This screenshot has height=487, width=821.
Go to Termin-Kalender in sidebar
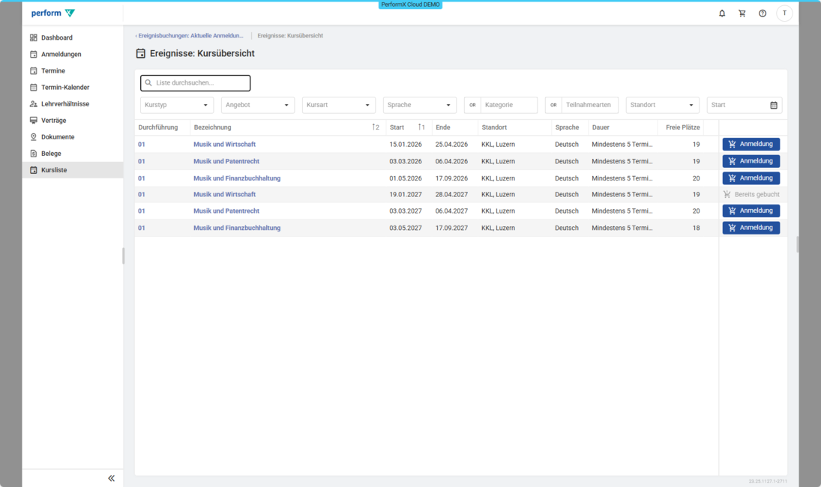point(65,88)
